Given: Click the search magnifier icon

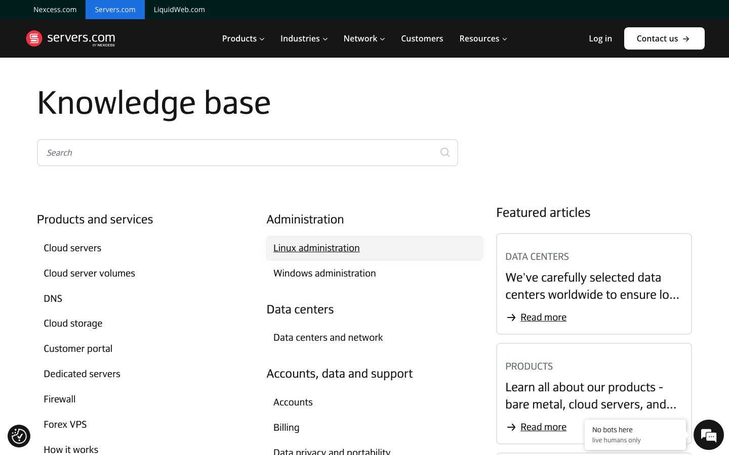Looking at the screenshot, I should click(x=444, y=152).
